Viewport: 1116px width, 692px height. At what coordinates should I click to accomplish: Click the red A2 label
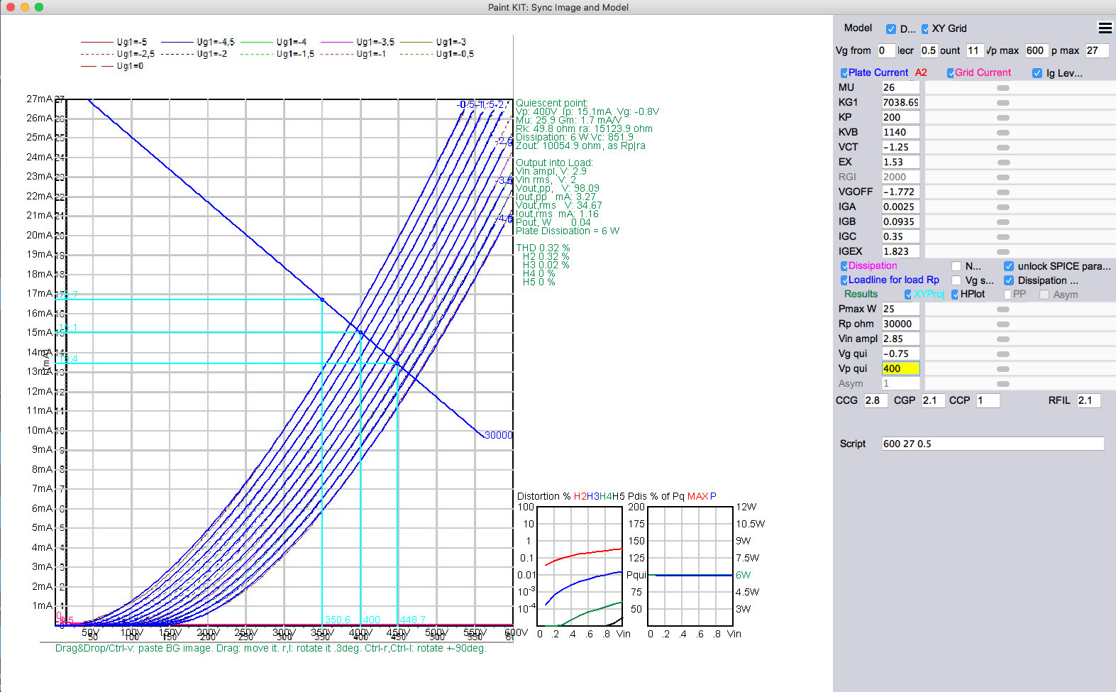(921, 72)
